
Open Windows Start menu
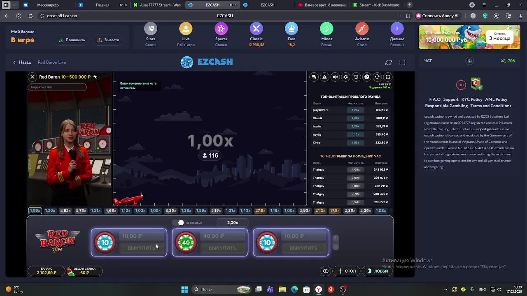point(184,289)
